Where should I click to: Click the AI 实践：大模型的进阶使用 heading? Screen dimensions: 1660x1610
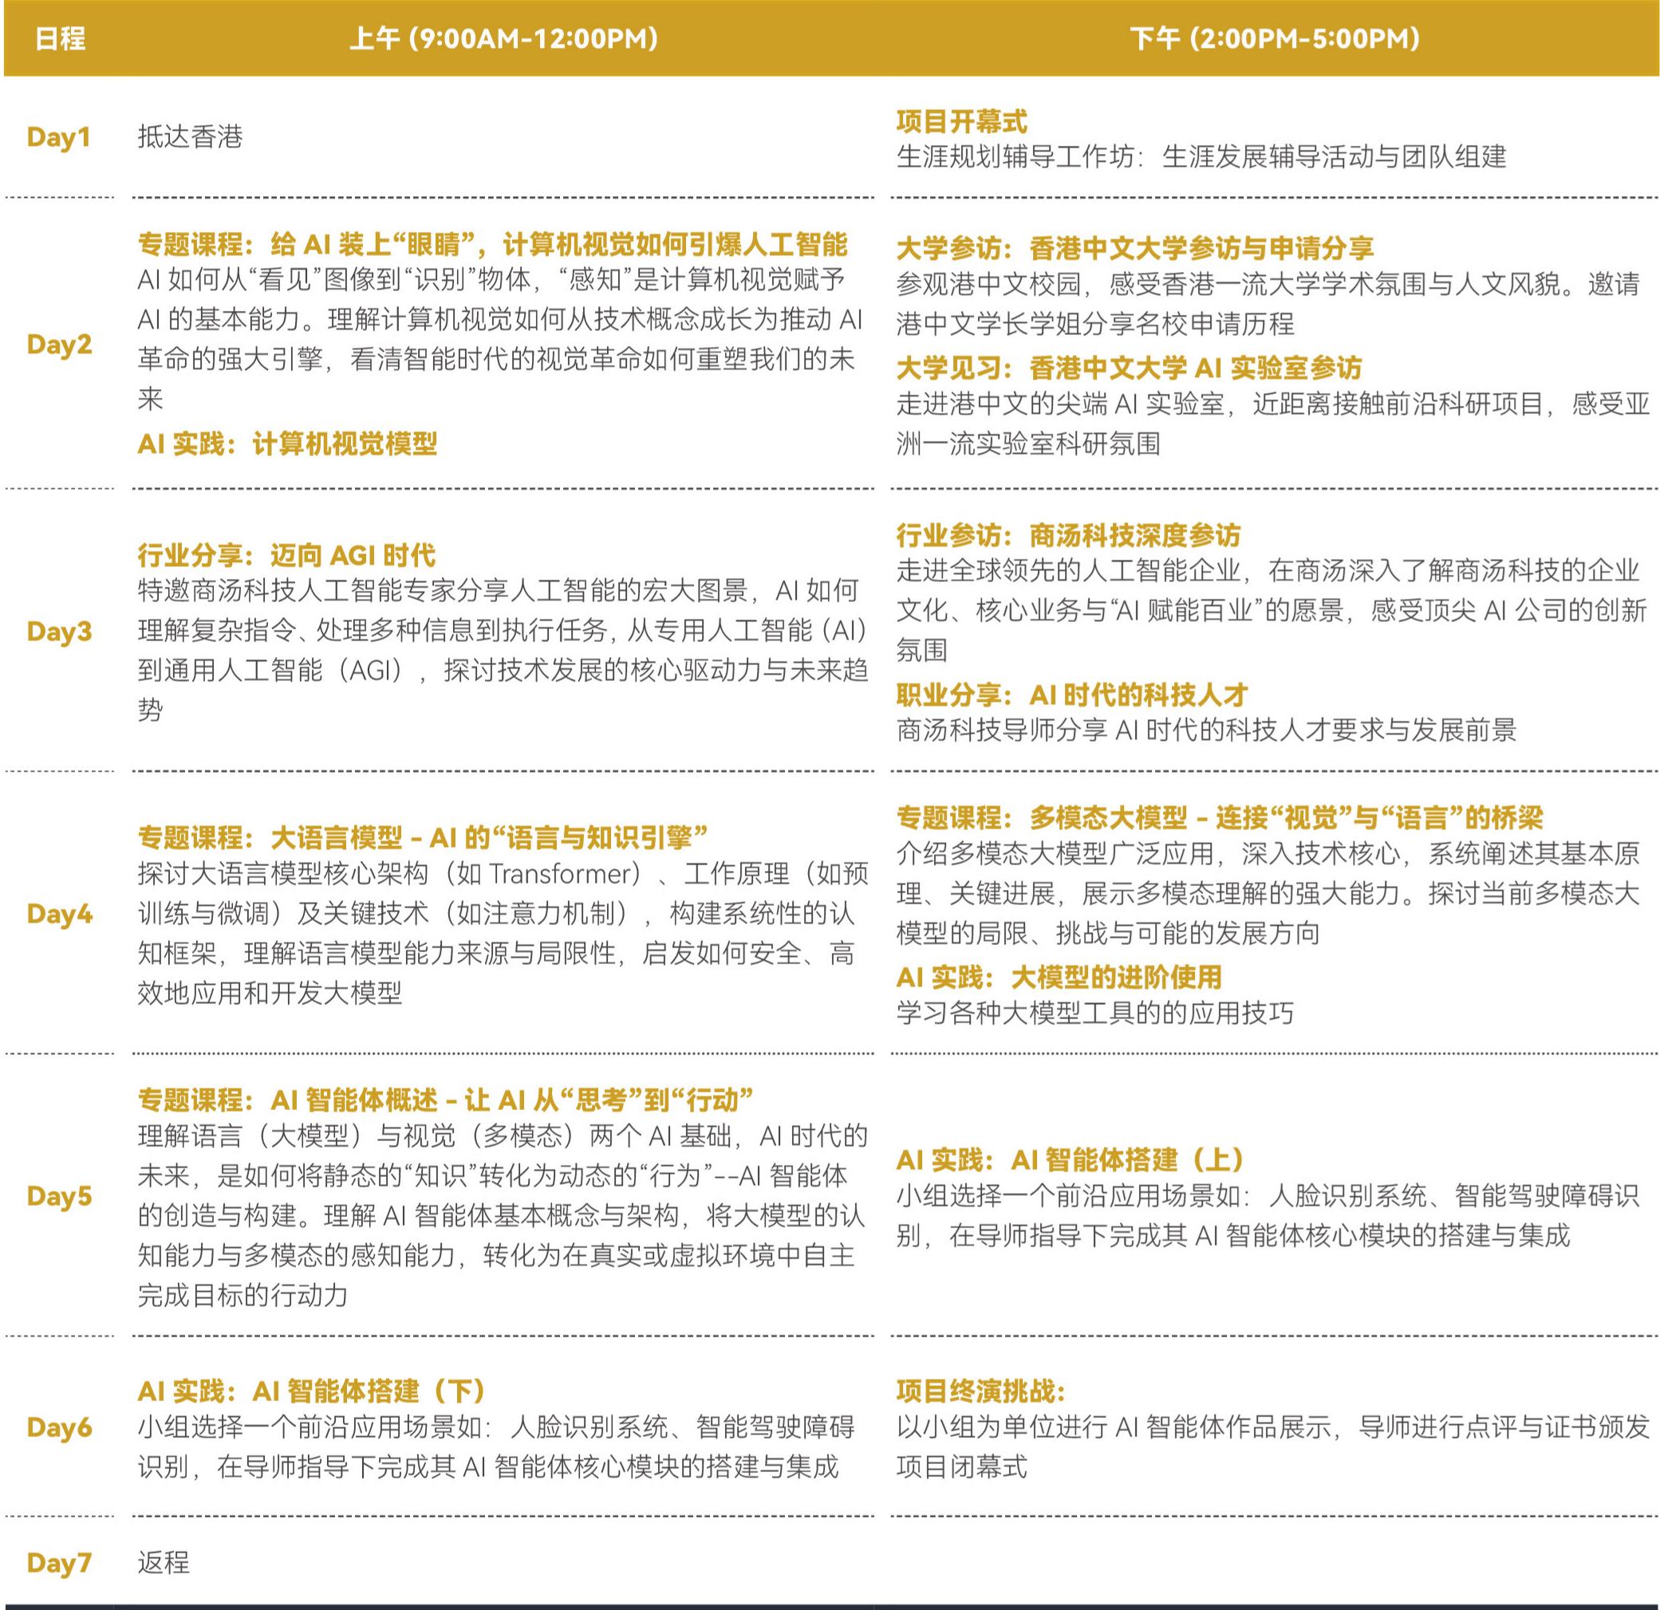1059,978
